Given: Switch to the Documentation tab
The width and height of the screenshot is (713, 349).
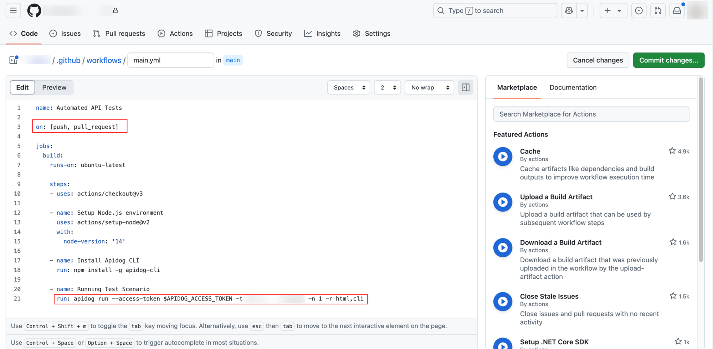Looking at the screenshot, I should [573, 87].
